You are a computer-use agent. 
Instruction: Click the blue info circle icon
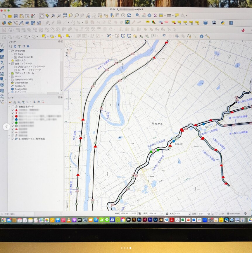pos(201,37)
